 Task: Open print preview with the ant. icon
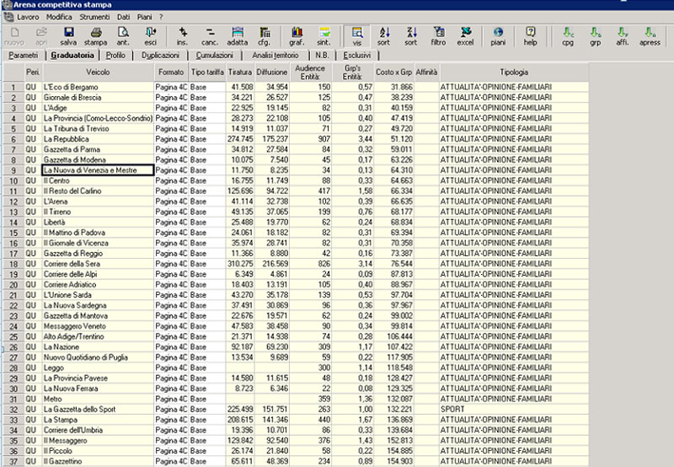click(123, 35)
